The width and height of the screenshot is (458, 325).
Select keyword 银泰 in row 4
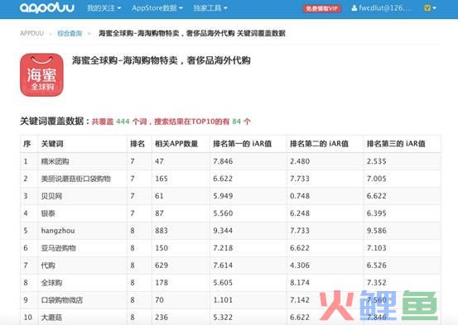[48, 213]
